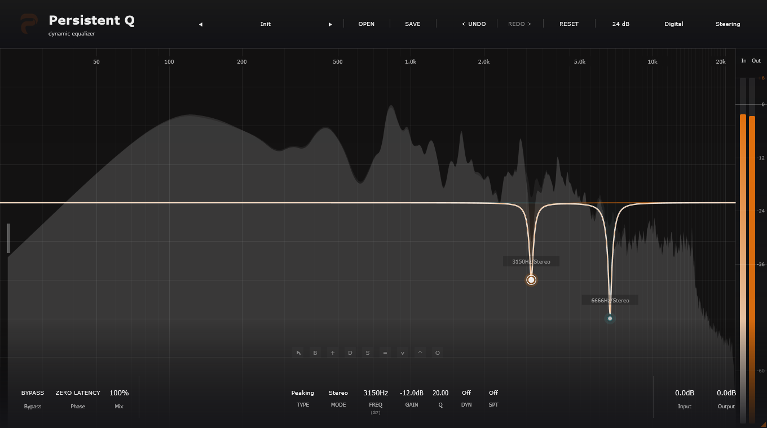Click the O button in band toolbar

pos(437,353)
